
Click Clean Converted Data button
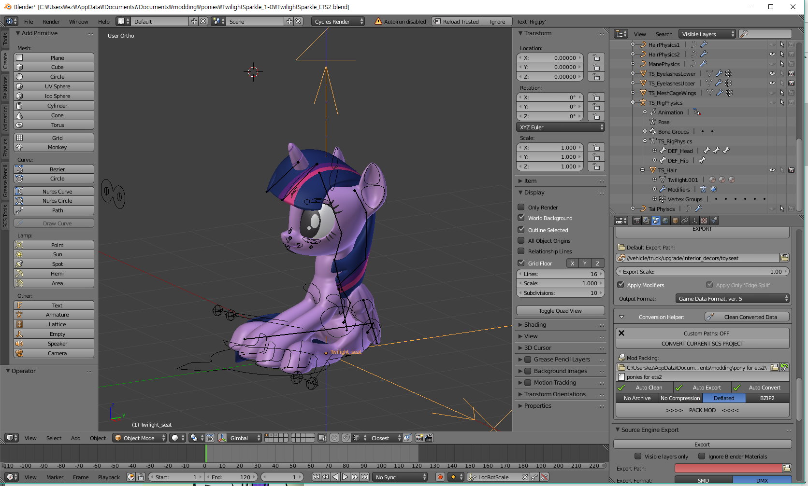[747, 317]
